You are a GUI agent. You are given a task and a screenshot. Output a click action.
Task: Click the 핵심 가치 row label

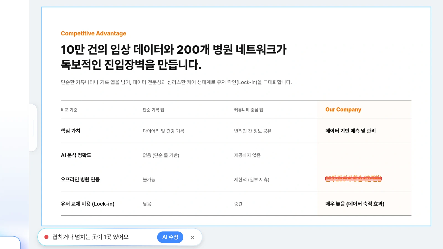(71, 131)
